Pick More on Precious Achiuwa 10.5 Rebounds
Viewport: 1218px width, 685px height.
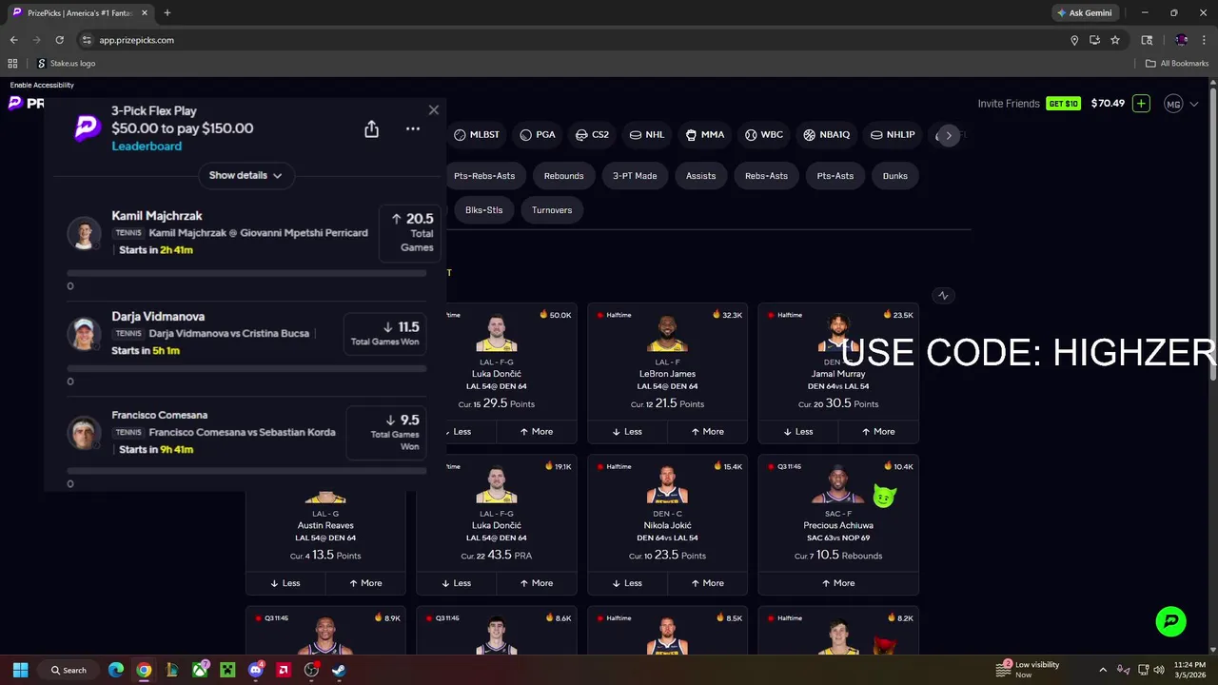pos(838,583)
